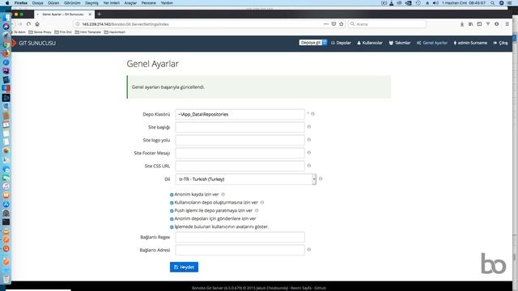Open the Dosya menu

coord(38,3)
